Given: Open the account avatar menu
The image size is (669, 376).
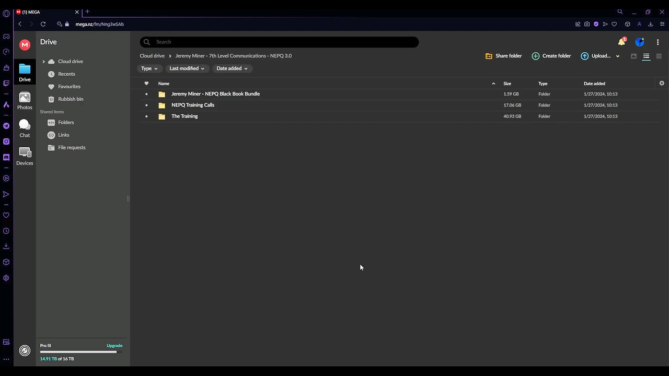Looking at the screenshot, I should pyautogui.click(x=640, y=42).
